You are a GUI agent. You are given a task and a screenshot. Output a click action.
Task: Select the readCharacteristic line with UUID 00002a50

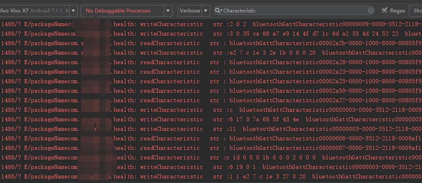(211, 91)
